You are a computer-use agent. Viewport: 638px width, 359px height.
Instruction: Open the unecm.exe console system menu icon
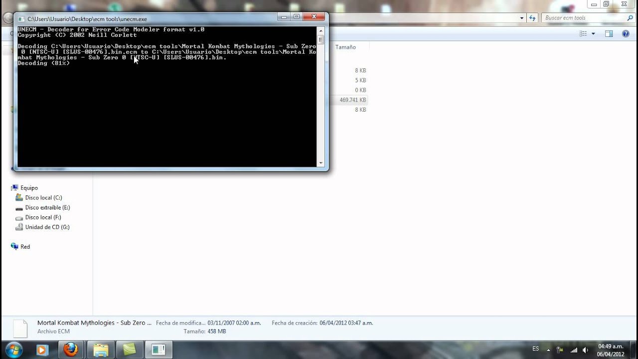pyautogui.click(x=21, y=18)
